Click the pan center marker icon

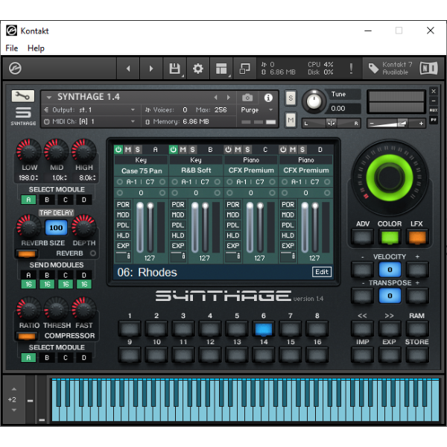click(x=331, y=124)
